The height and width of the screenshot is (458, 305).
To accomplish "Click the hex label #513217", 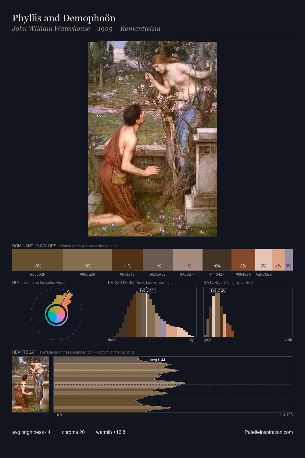I will tap(127, 274).
